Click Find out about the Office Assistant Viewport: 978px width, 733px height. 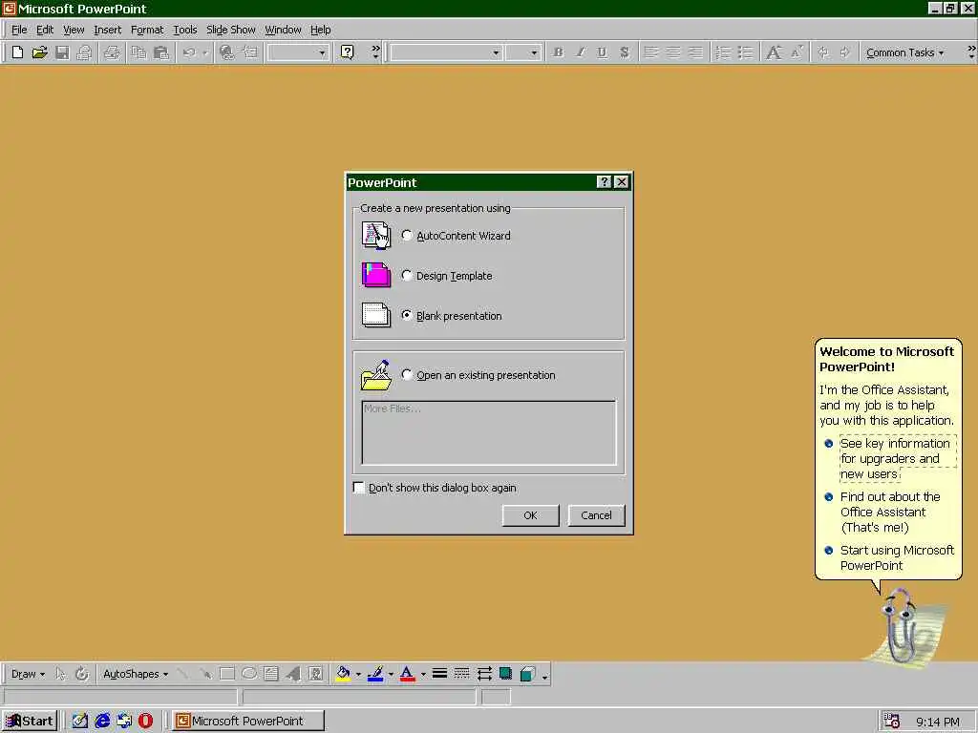890,512
